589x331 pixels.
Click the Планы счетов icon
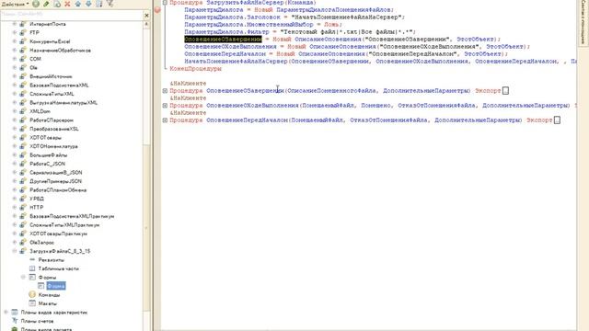click(x=15, y=321)
